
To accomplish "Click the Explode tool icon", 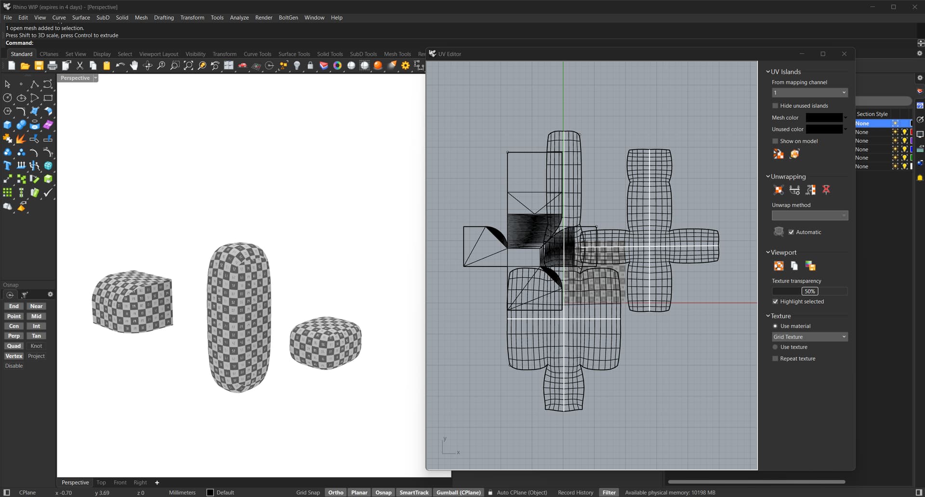I will (x=21, y=139).
